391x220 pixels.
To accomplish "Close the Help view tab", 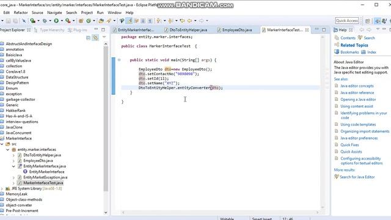I will tap(351, 30).
